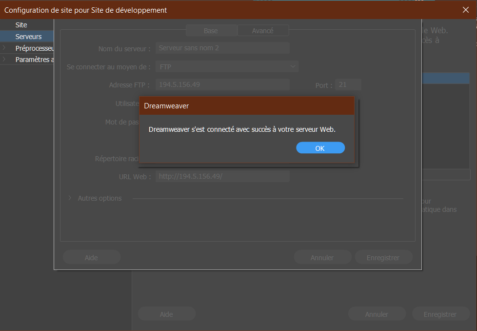The image size is (477, 331).
Task: Click Annuler at the bottom of site window
Action: tap(377, 314)
